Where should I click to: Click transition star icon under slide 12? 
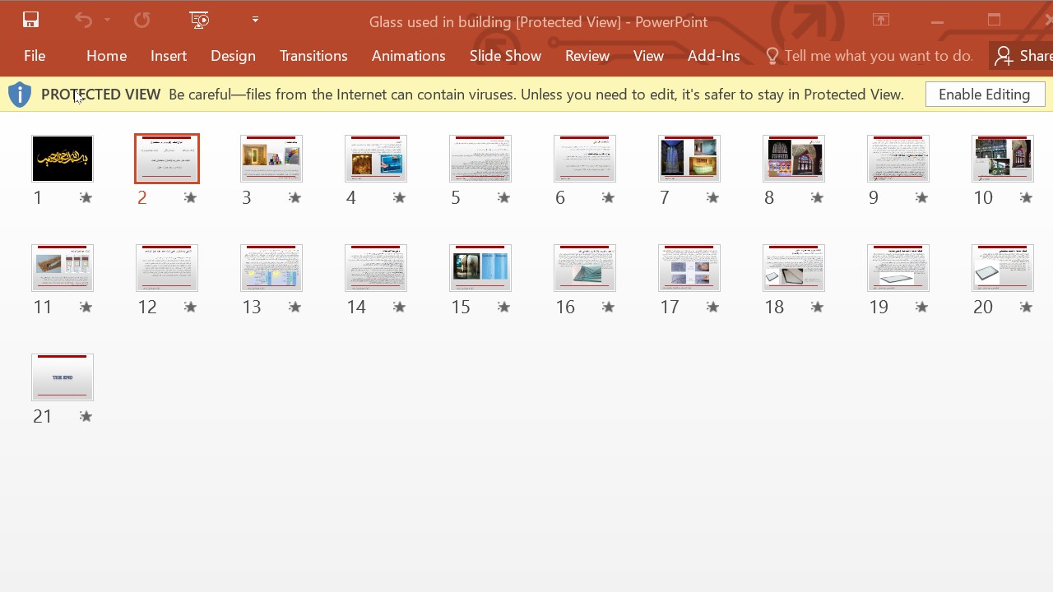[x=190, y=307]
